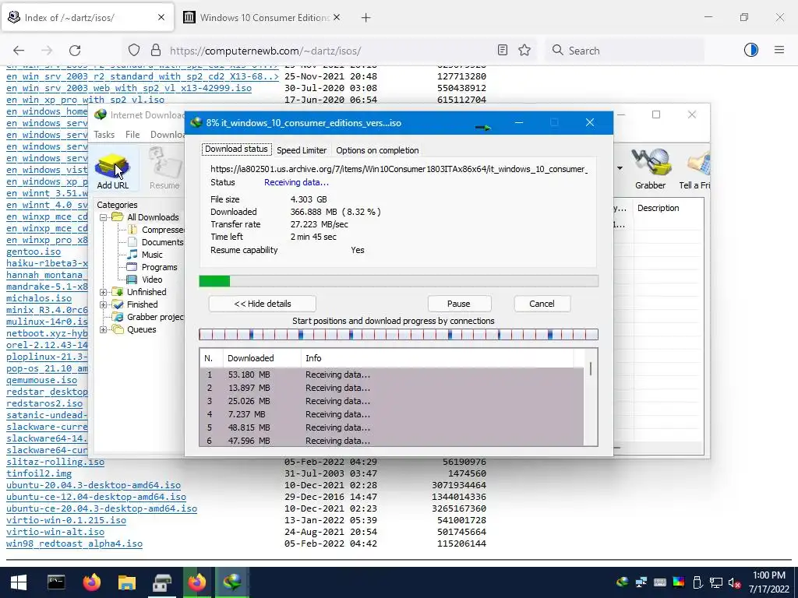This screenshot has height=598, width=798.
Task: Click the connections list scrollbar thumb
Action: (x=591, y=368)
